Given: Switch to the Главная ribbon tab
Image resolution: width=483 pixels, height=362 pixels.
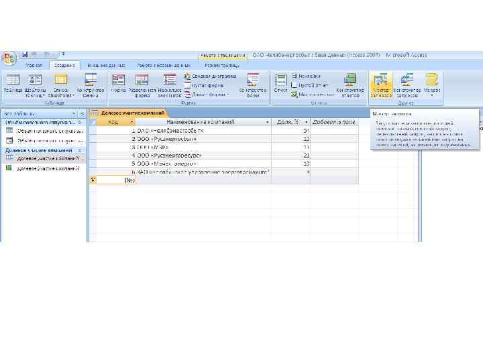Looking at the screenshot, I should [34, 66].
